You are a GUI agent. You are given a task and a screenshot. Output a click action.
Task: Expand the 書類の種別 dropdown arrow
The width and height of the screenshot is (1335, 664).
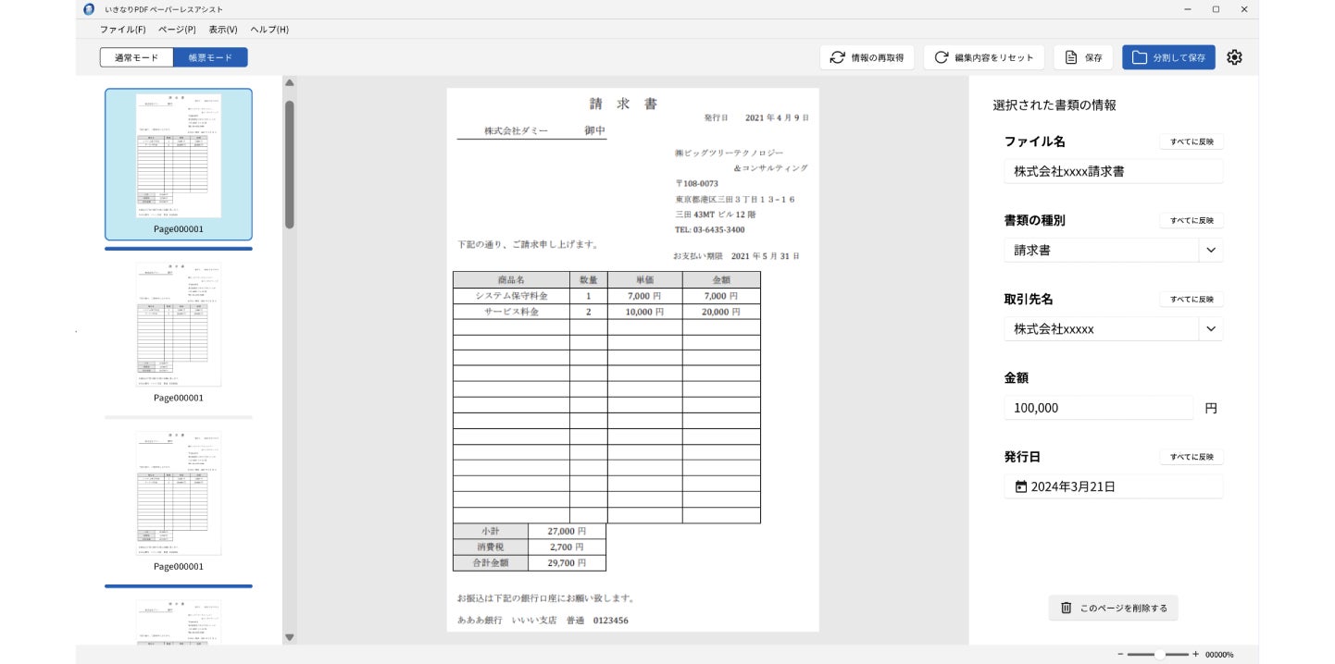(1211, 250)
